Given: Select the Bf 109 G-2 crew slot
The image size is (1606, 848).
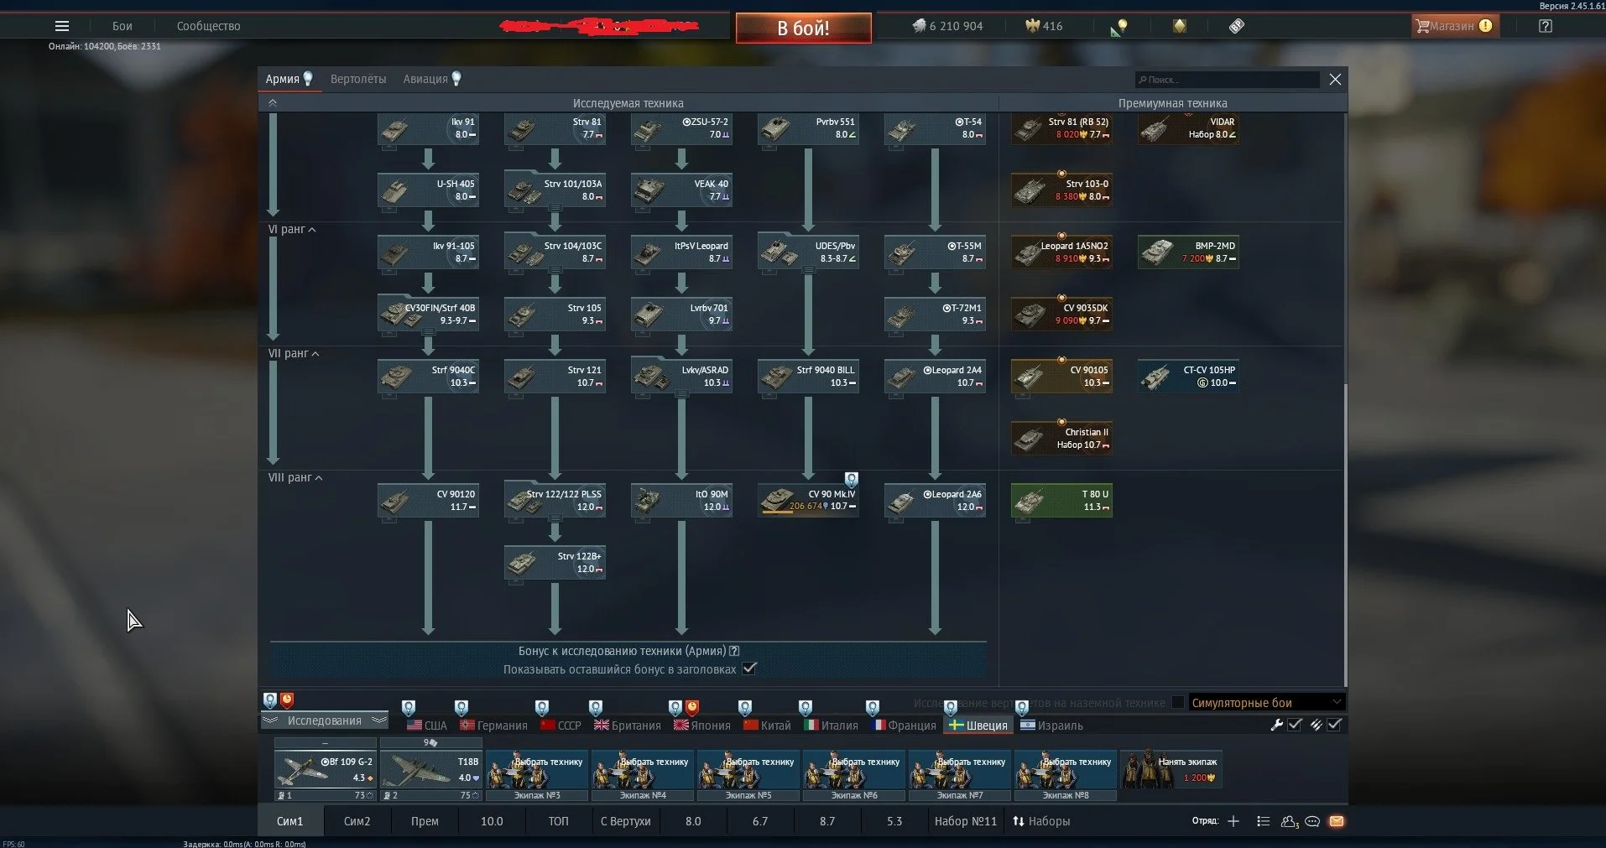Looking at the screenshot, I should (326, 769).
